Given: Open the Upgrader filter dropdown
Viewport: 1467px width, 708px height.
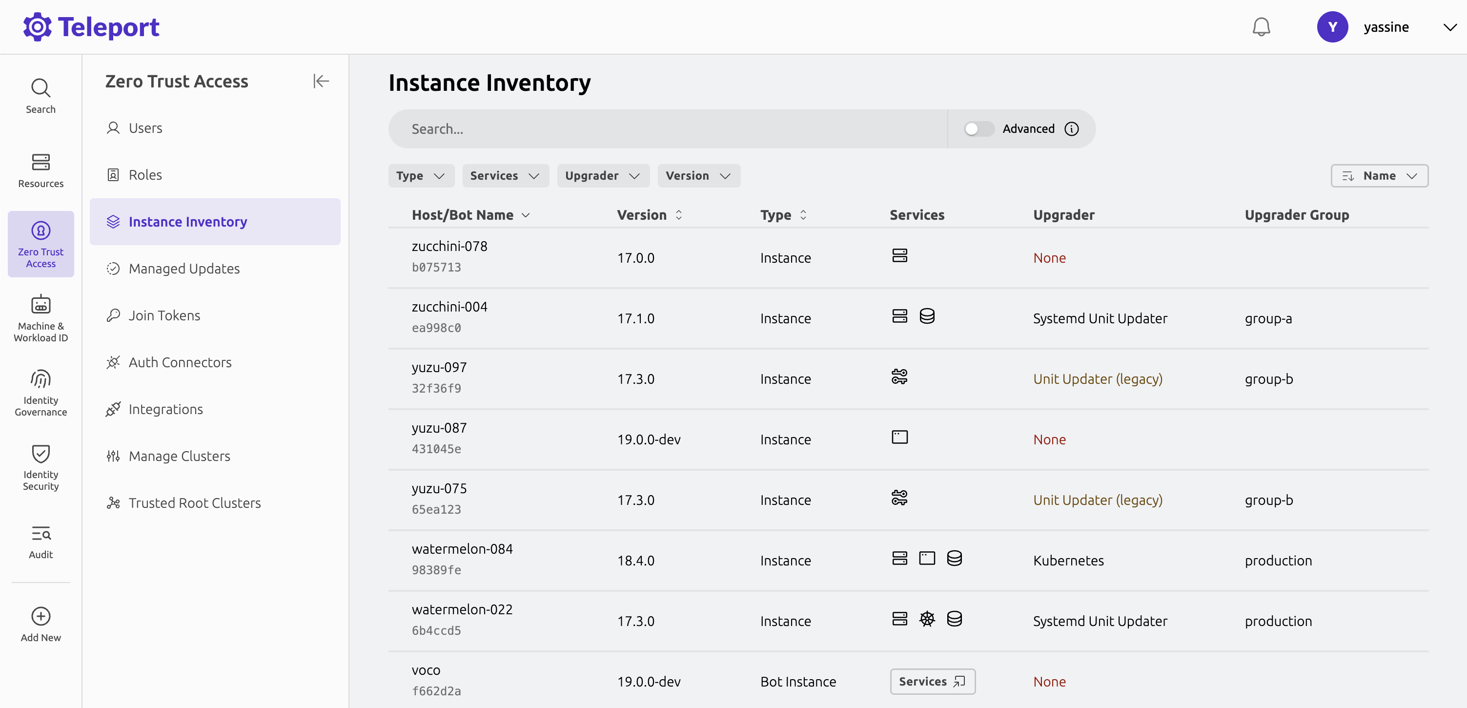Looking at the screenshot, I should tap(603, 175).
